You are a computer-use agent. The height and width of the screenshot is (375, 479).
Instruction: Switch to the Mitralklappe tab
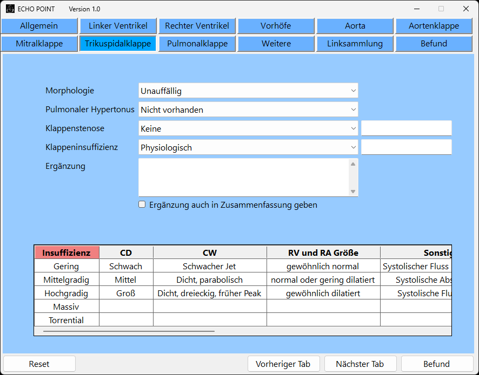coord(39,44)
